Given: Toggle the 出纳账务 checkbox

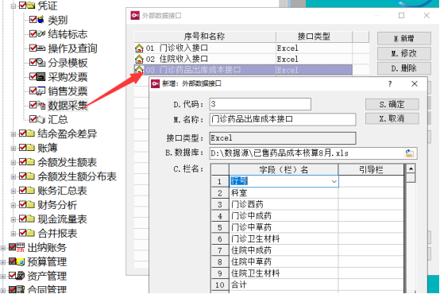Looking at the screenshot, I should pos(13,247).
